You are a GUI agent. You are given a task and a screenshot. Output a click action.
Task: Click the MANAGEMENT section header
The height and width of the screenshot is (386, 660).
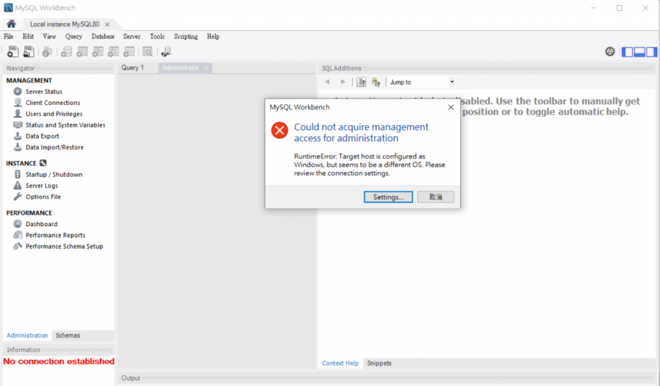(29, 81)
